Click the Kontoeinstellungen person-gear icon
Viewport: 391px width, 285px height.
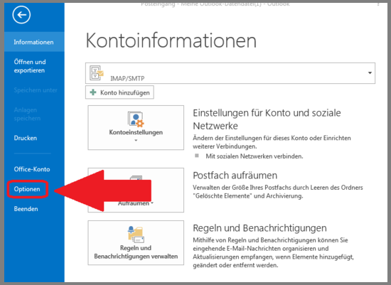[136, 119]
